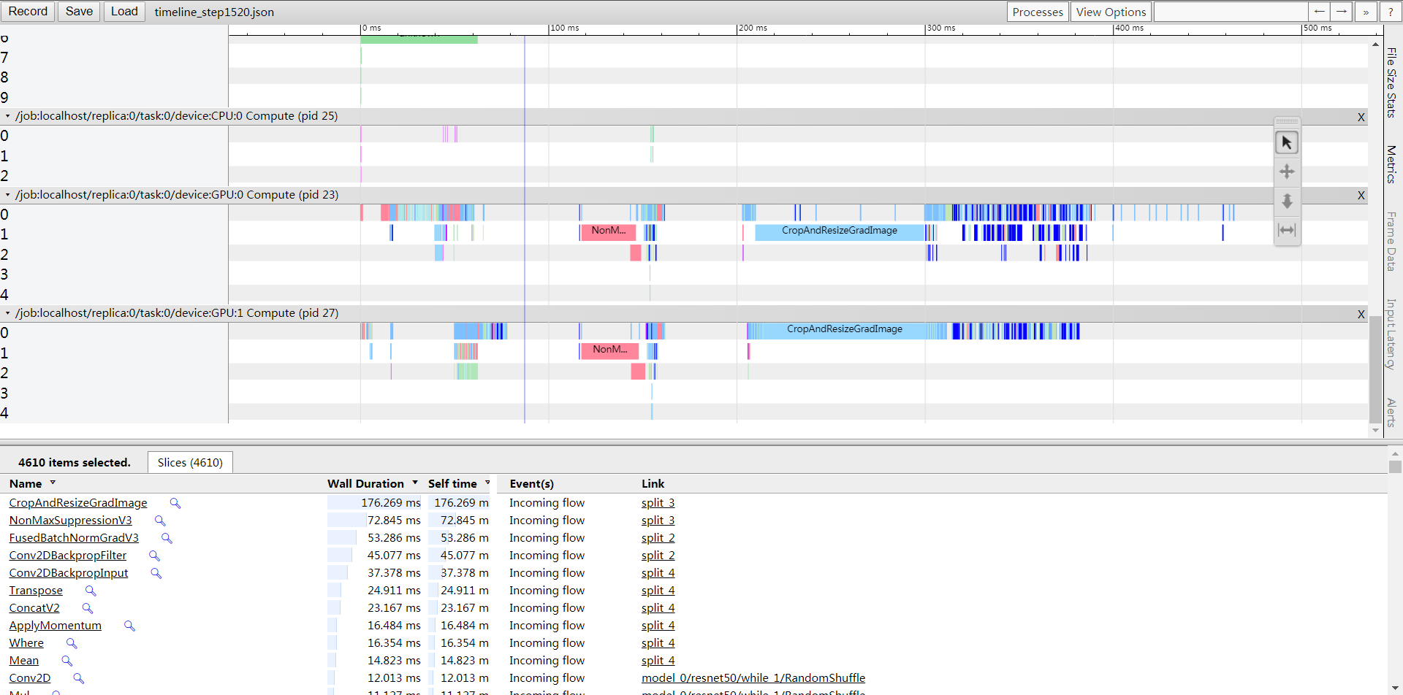Hide the GPU:0 Compute track with its X
The height and width of the screenshot is (695, 1403).
pyautogui.click(x=1361, y=195)
